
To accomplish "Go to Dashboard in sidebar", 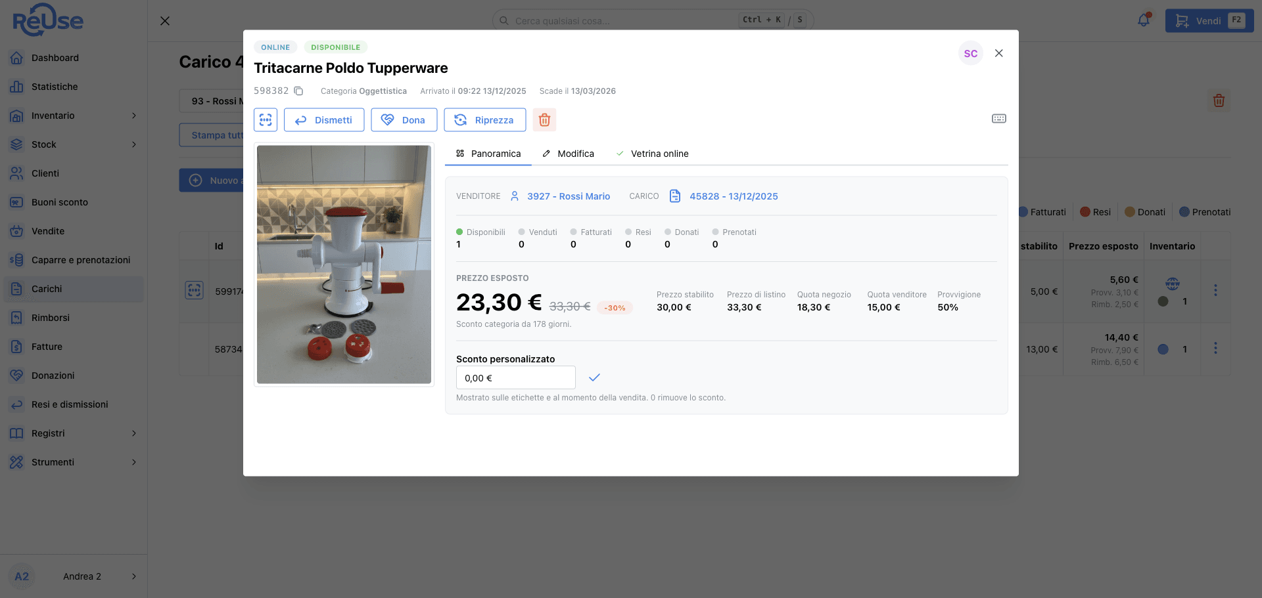I will pyautogui.click(x=74, y=58).
